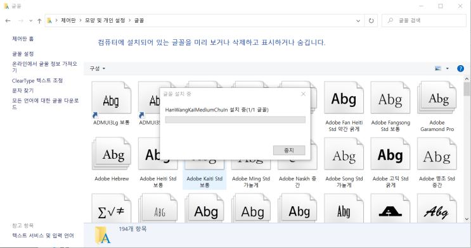
Task: Select Adobe Song Std 가늘게 font icon
Action: 344,154
